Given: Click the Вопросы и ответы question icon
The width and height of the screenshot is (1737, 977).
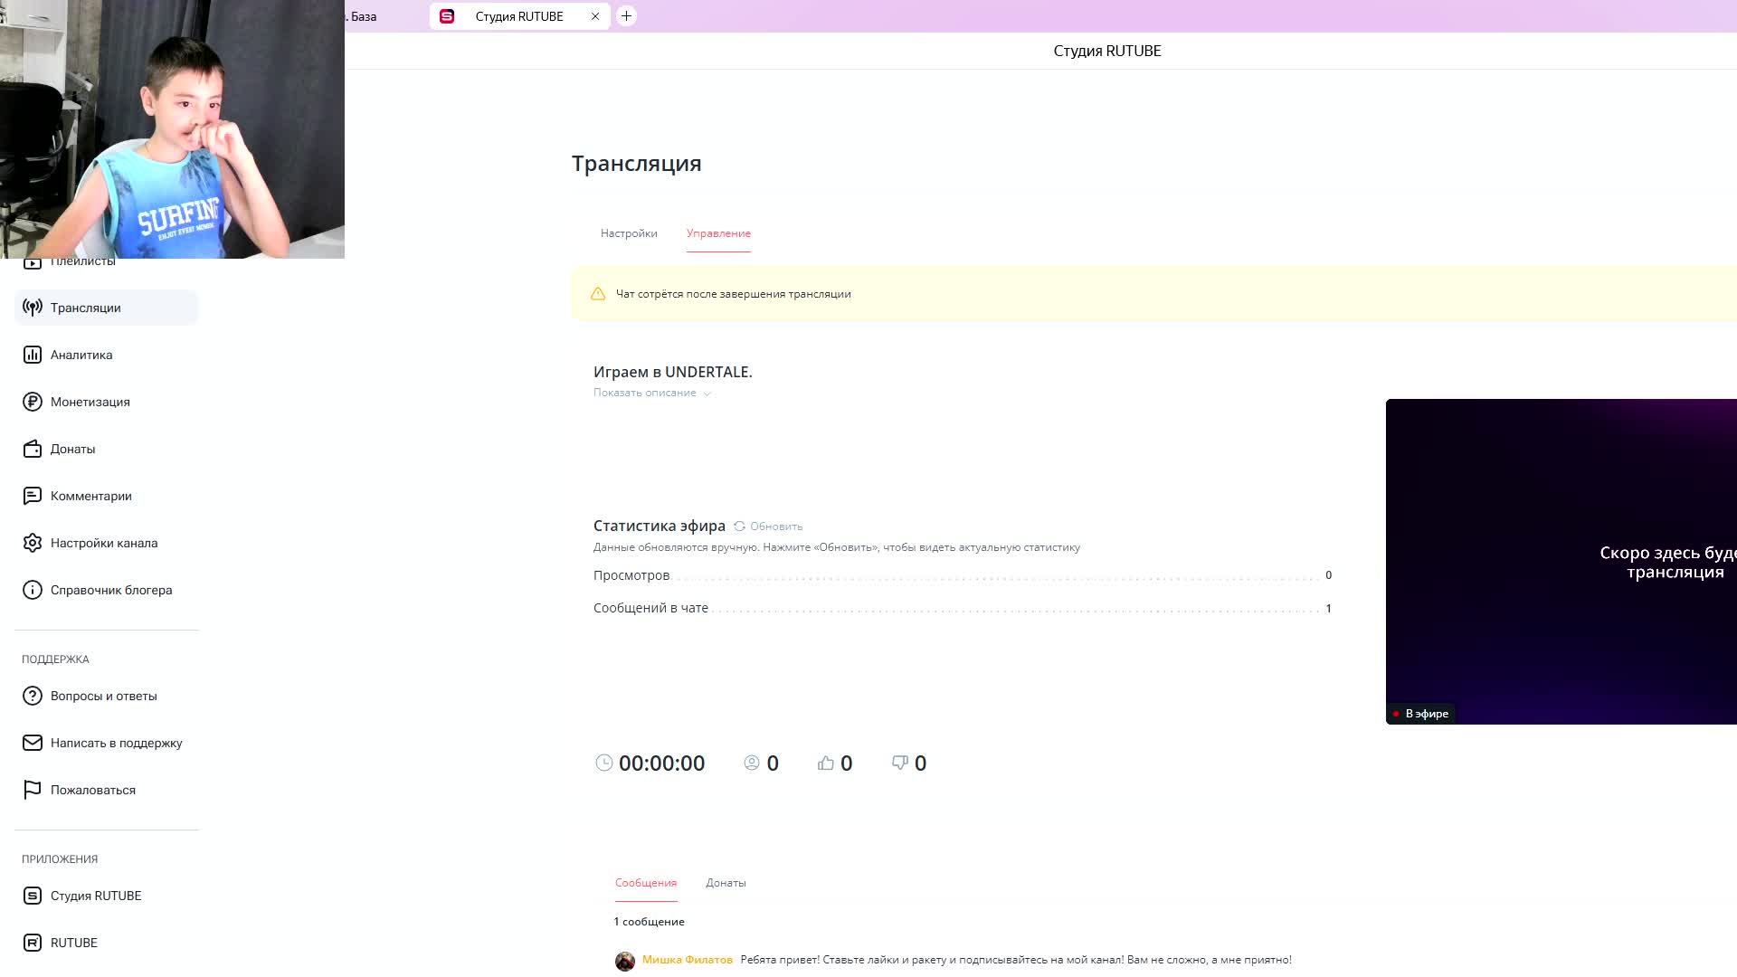Looking at the screenshot, I should [x=33, y=696].
